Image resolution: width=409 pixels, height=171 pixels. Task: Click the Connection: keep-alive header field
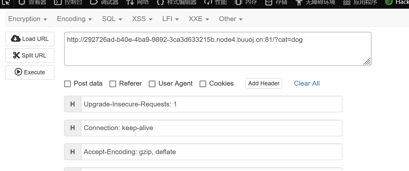pos(203,128)
